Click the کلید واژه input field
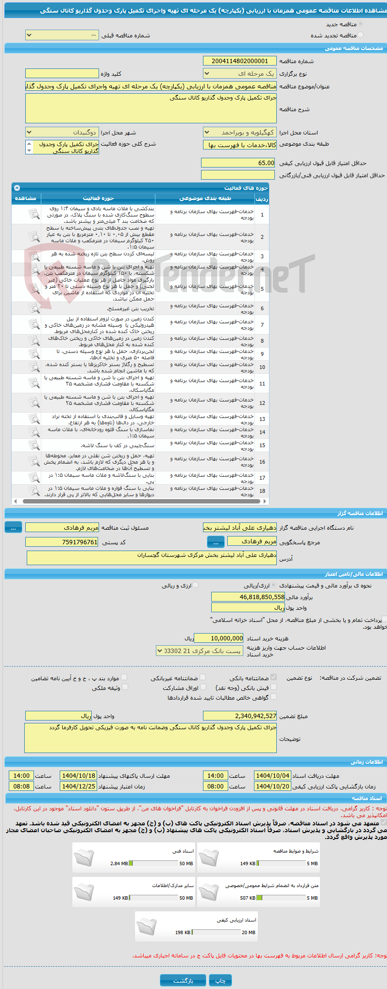Viewport: 387px width, 989px height. pyautogui.click(x=62, y=74)
